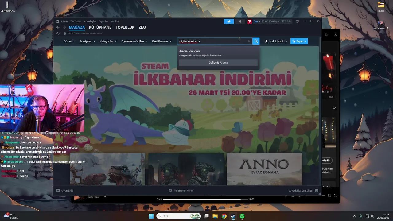Open the Oyunlar menu
393x221 pixels.
[103, 21]
